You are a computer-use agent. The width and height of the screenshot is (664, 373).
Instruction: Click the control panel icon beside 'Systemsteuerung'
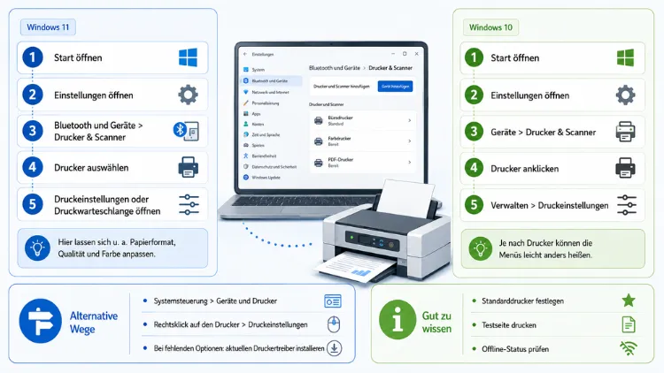click(333, 301)
